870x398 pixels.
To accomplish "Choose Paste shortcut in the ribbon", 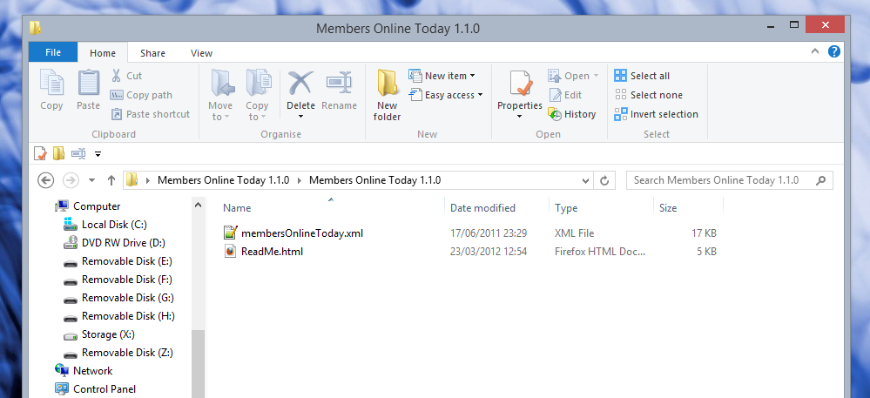I will pyautogui.click(x=151, y=114).
